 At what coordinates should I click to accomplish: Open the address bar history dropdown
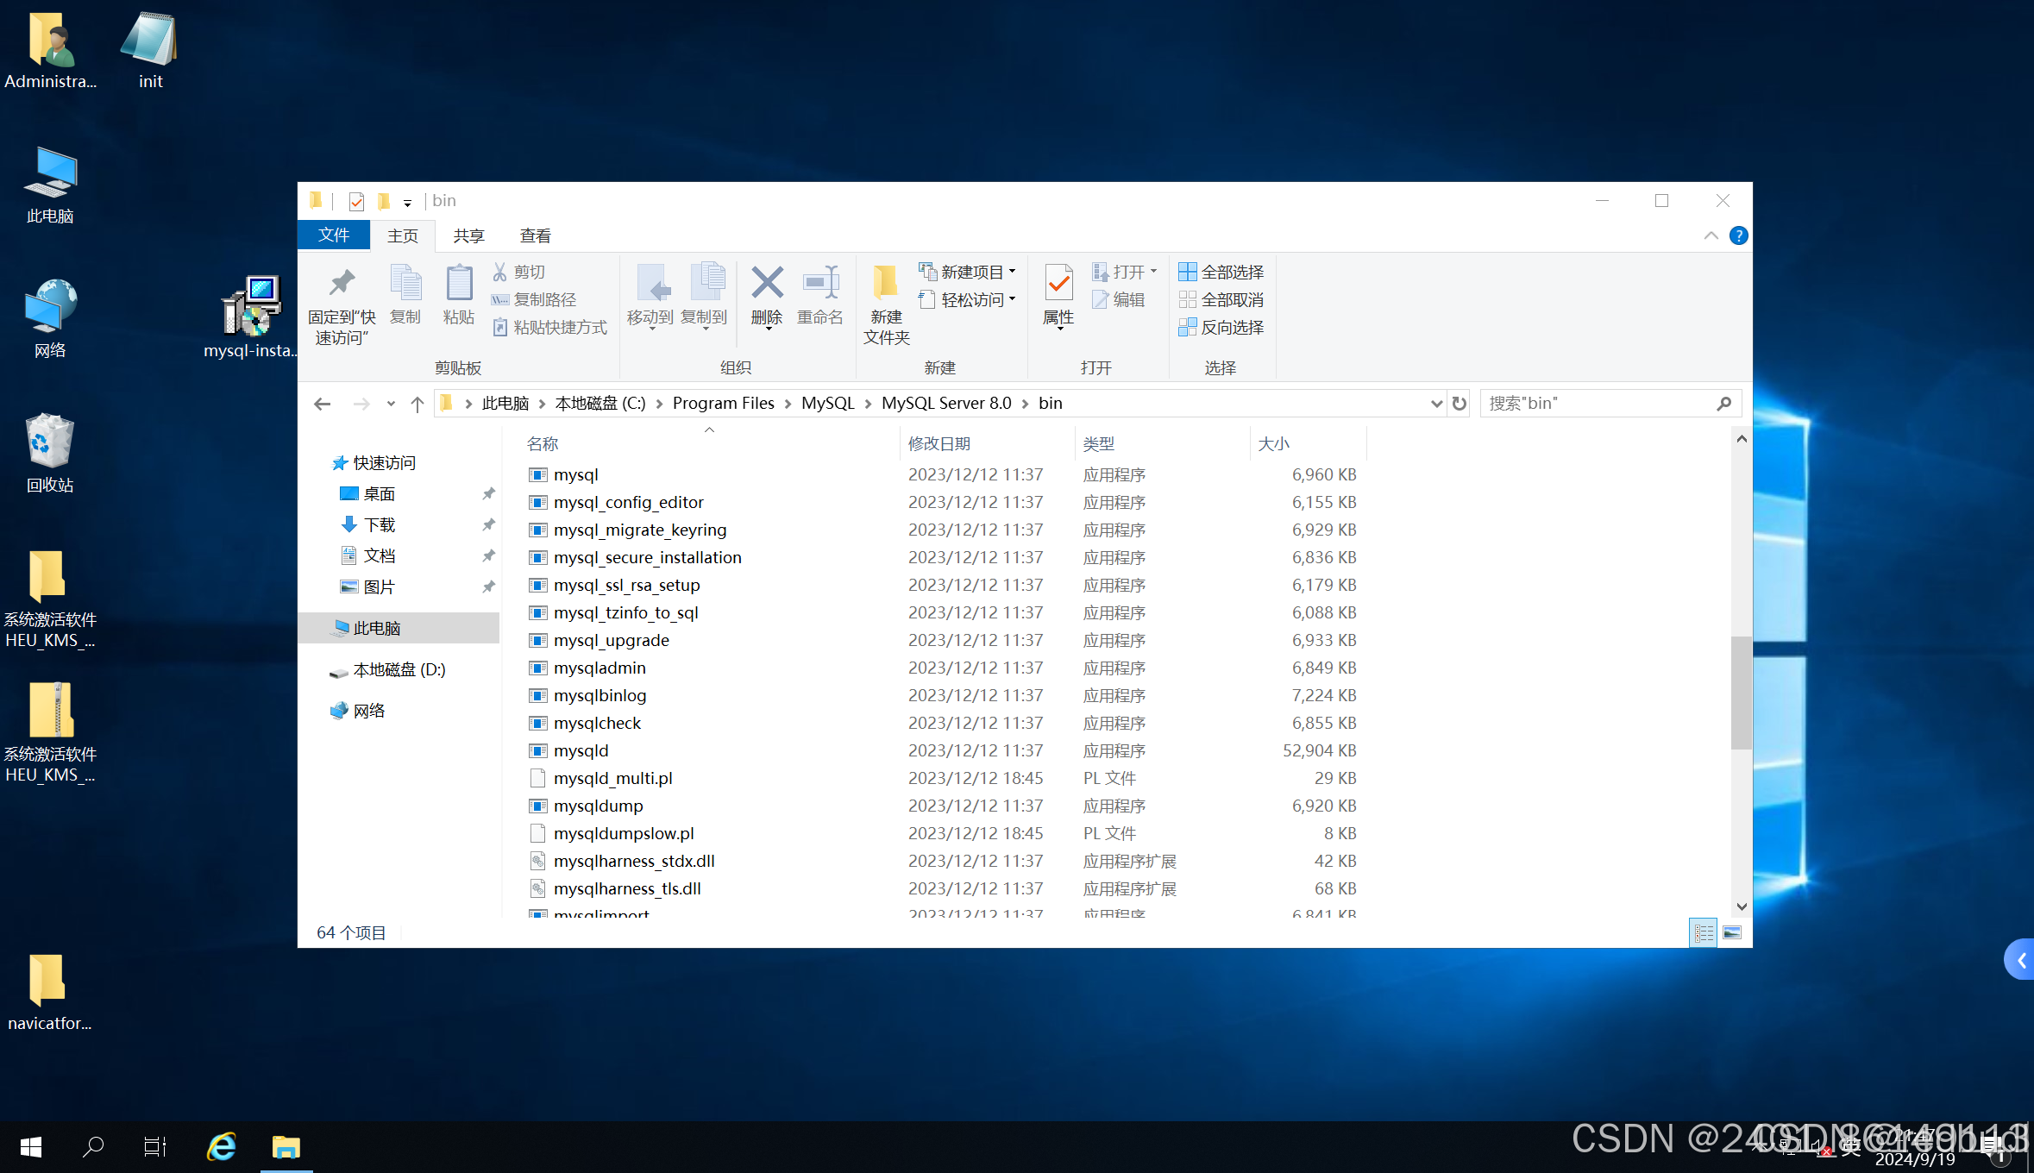(x=1436, y=404)
